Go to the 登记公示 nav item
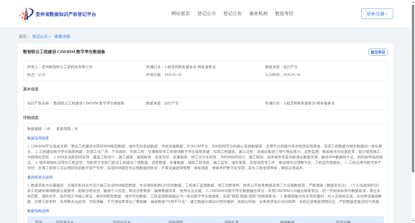The width and height of the screenshot is (415, 223). (206, 13)
